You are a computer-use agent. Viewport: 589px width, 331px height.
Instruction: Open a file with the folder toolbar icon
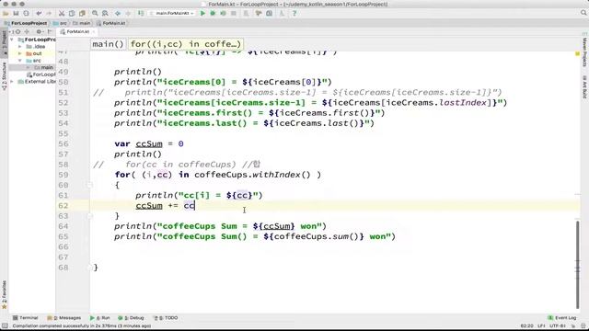(x=6, y=14)
